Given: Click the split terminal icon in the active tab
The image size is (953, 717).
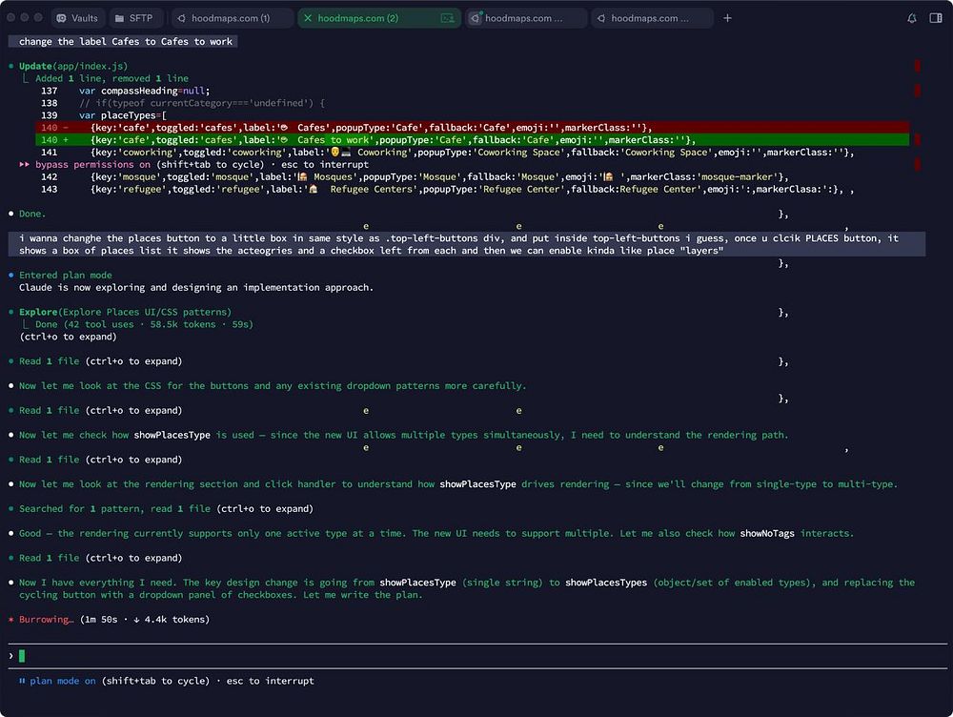Looking at the screenshot, I should tap(448, 18).
